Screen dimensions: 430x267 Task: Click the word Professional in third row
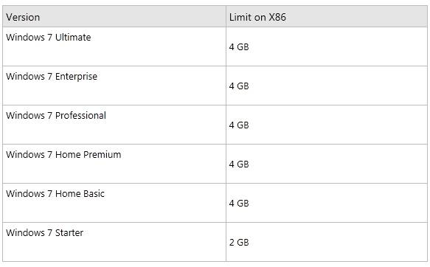(80, 115)
